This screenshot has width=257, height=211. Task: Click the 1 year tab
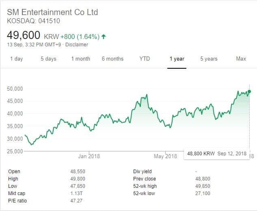click(x=177, y=59)
